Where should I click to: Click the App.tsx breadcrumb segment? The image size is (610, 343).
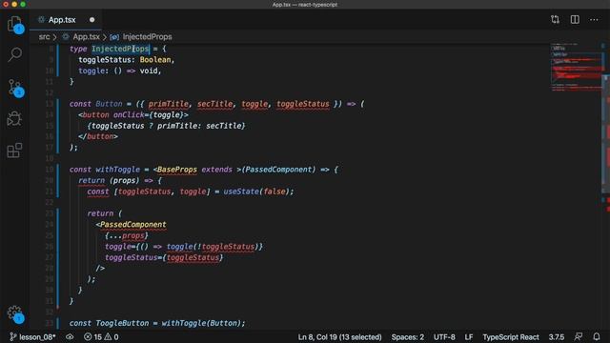[x=86, y=37]
